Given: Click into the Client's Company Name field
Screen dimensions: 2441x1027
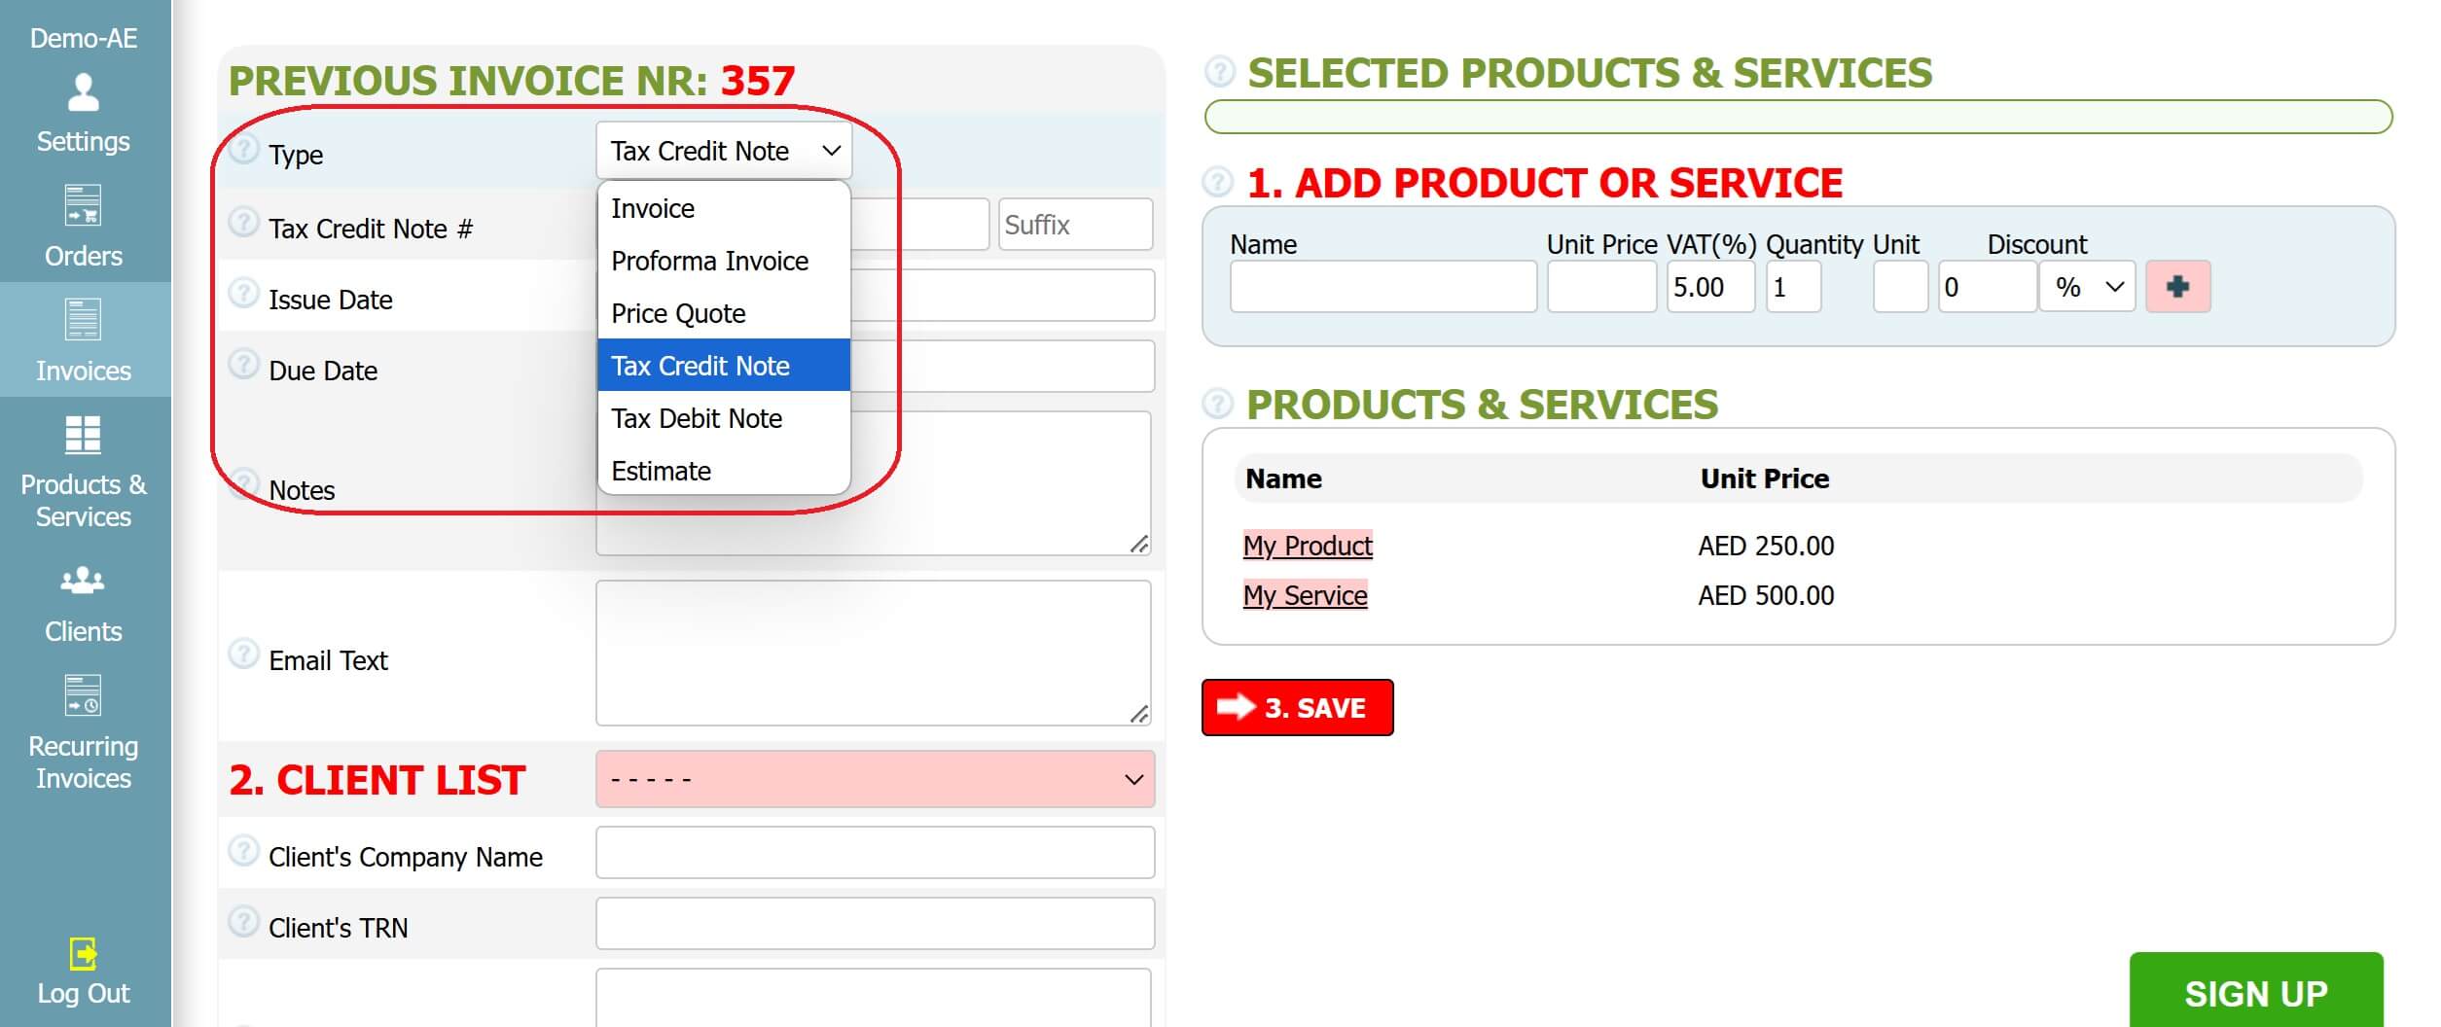Looking at the screenshot, I should click(x=874, y=853).
